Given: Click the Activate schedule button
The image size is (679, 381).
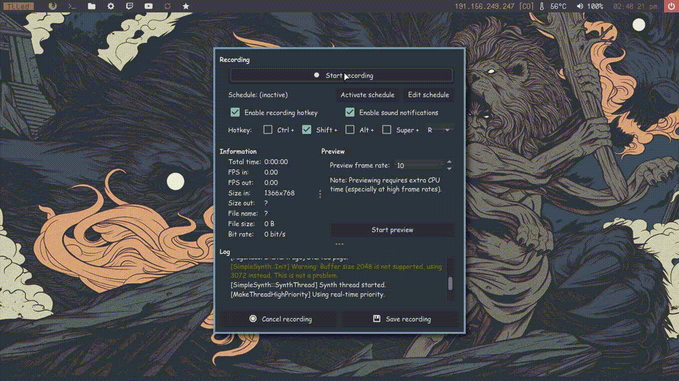Looking at the screenshot, I should (367, 95).
